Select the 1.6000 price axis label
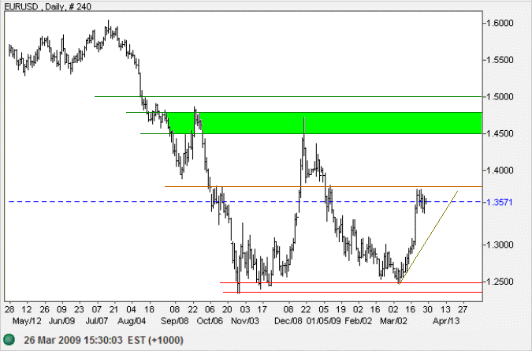The image size is (532, 351). (x=500, y=23)
